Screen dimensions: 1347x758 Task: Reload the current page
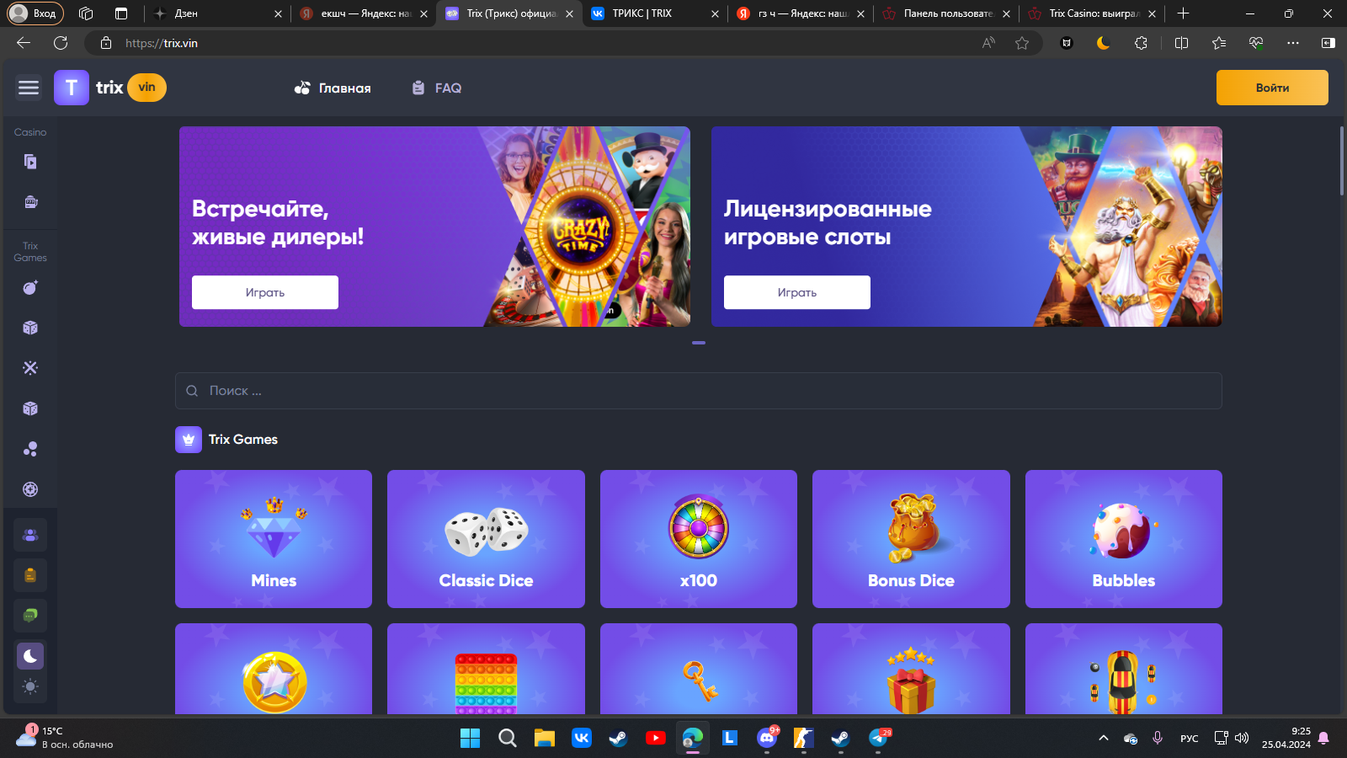(x=61, y=43)
